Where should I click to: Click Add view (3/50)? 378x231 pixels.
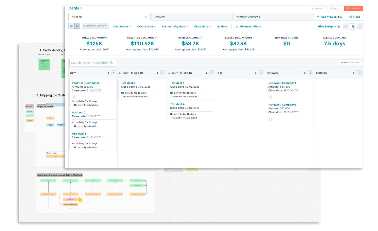[x=329, y=17]
